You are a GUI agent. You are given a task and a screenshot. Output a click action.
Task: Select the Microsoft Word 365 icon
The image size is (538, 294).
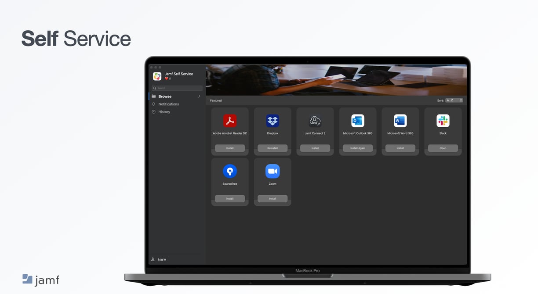400,121
